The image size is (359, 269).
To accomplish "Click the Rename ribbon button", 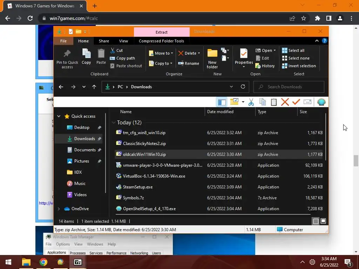I will click(x=188, y=63).
